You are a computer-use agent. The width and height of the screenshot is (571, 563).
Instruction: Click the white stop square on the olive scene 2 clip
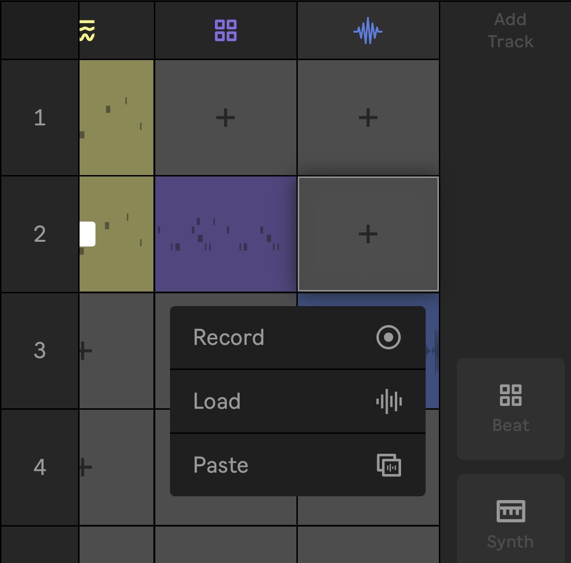point(88,234)
